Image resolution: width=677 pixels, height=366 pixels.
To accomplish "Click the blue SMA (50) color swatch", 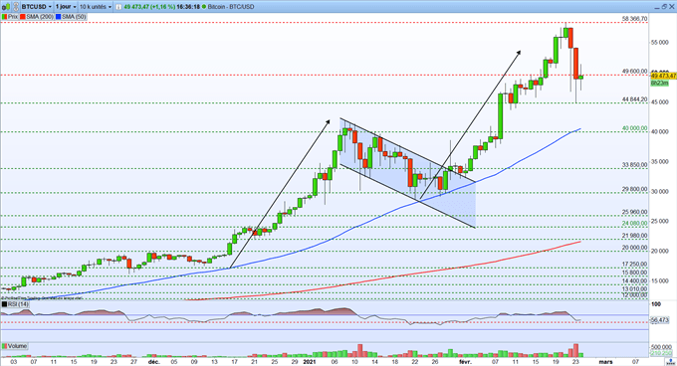I will (59, 17).
